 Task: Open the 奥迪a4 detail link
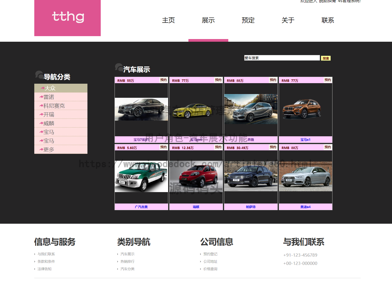point(305,207)
